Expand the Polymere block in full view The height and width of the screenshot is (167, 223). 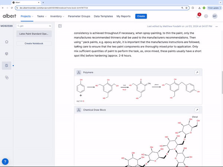pos(197,72)
